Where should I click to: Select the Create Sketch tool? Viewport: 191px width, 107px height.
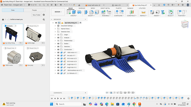[69, 12]
